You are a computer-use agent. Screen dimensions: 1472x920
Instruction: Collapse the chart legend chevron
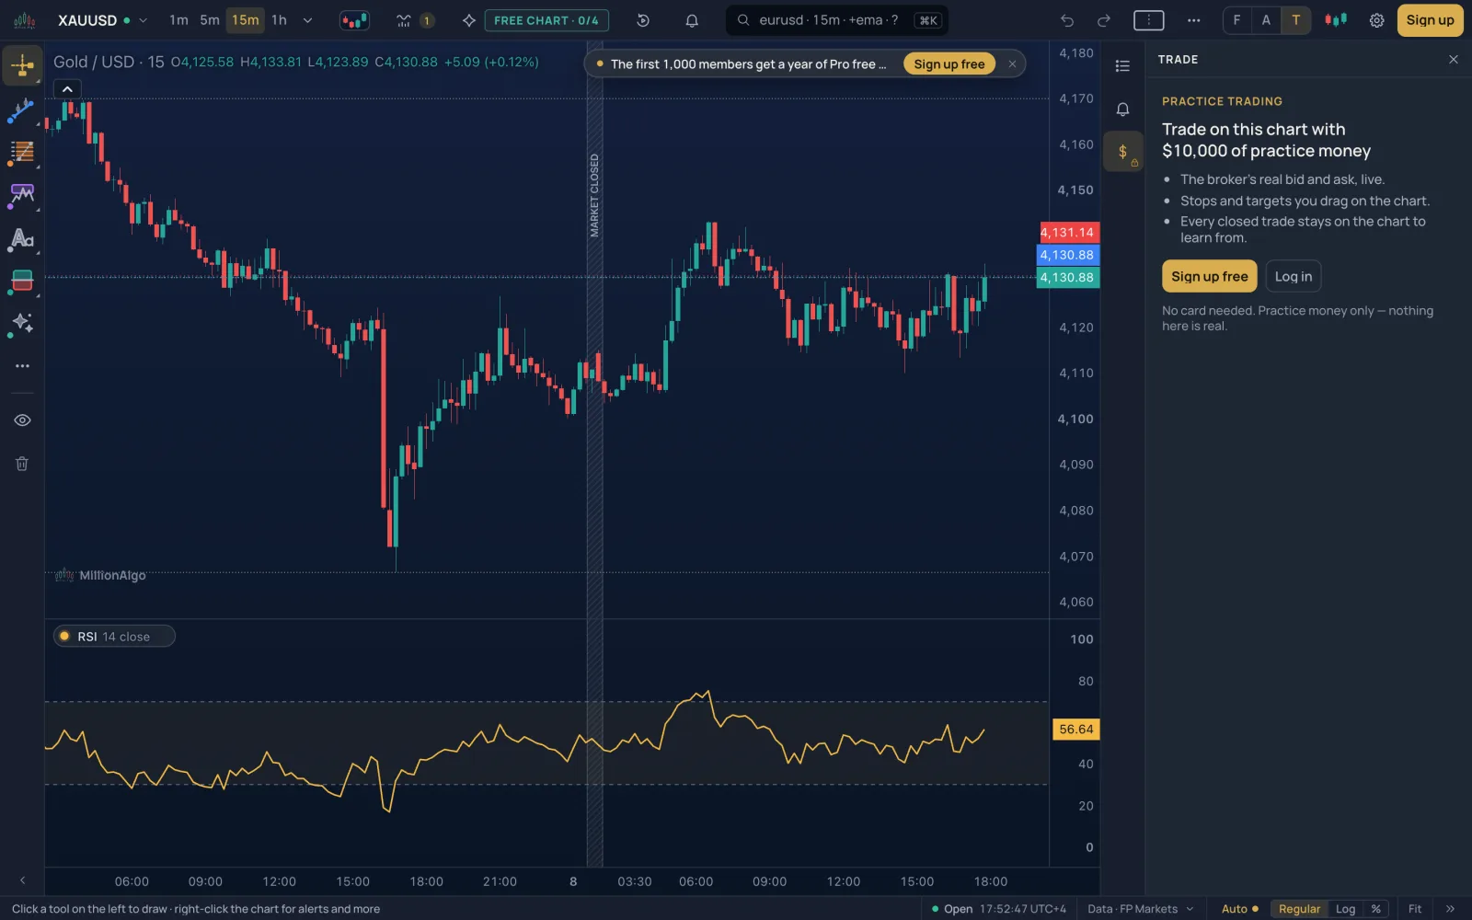pos(67,89)
